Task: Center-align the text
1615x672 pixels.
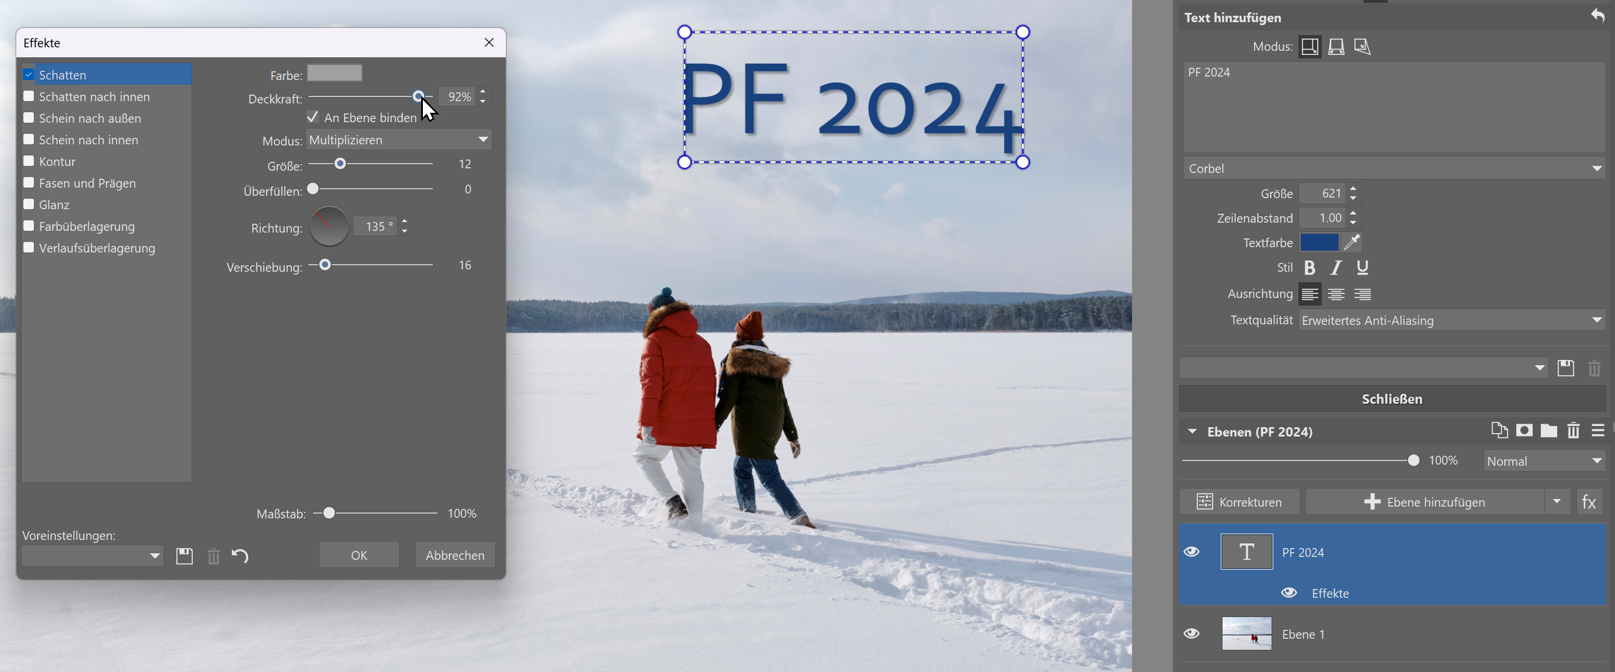Action: (1335, 295)
